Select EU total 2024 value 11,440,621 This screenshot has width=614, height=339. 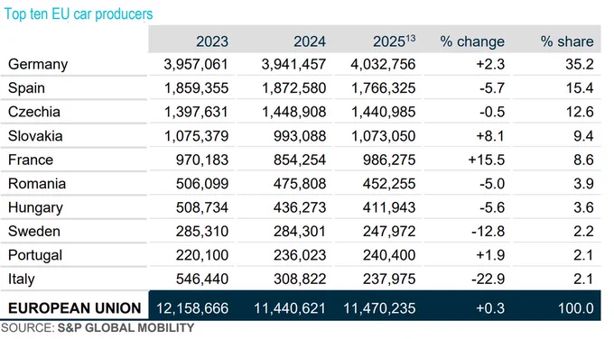pyautogui.click(x=290, y=308)
